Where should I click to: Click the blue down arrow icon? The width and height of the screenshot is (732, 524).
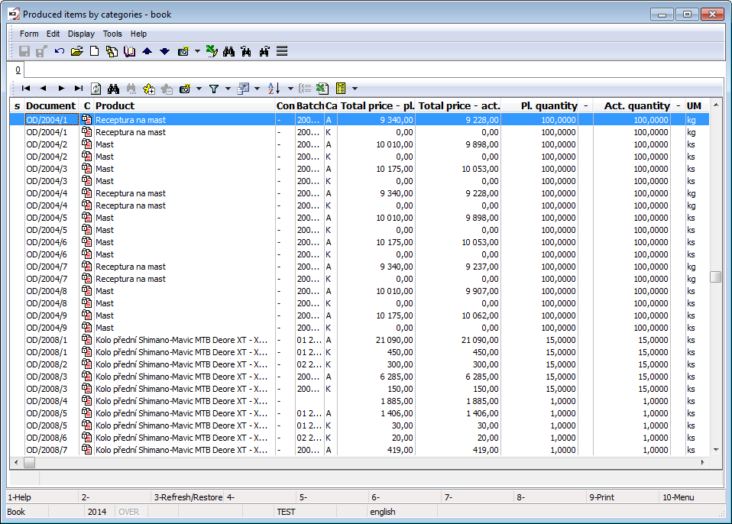pos(164,51)
